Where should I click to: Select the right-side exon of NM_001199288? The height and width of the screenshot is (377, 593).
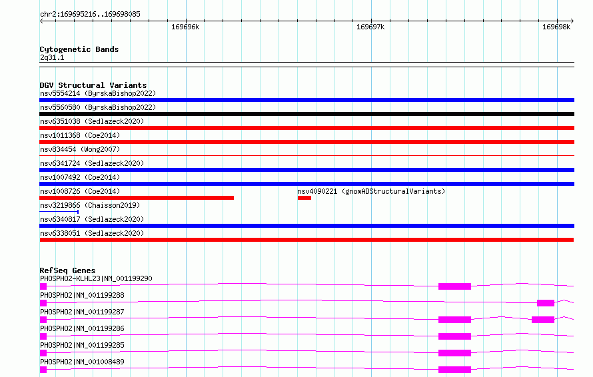[x=546, y=303]
